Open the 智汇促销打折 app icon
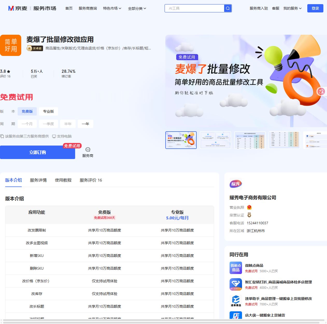 [236, 284]
